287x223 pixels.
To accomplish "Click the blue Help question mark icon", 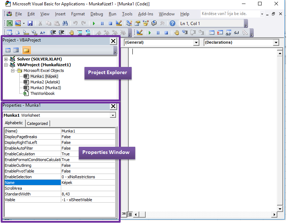I will [x=172, y=23].
